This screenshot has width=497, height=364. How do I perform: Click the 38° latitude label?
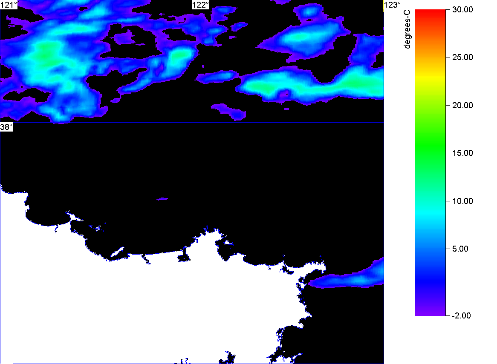[x=6, y=127]
